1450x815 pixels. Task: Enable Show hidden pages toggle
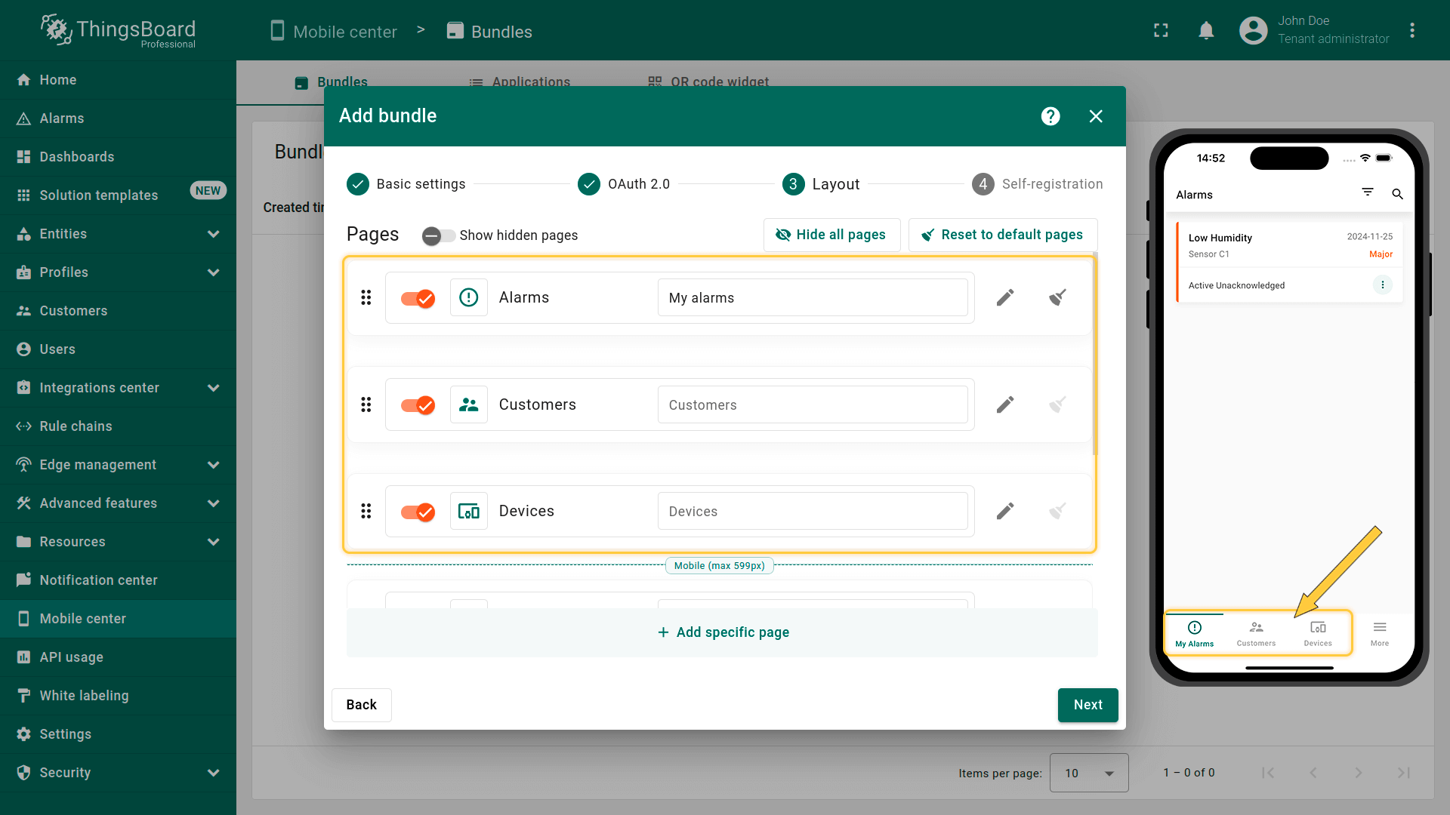point(438,235)
